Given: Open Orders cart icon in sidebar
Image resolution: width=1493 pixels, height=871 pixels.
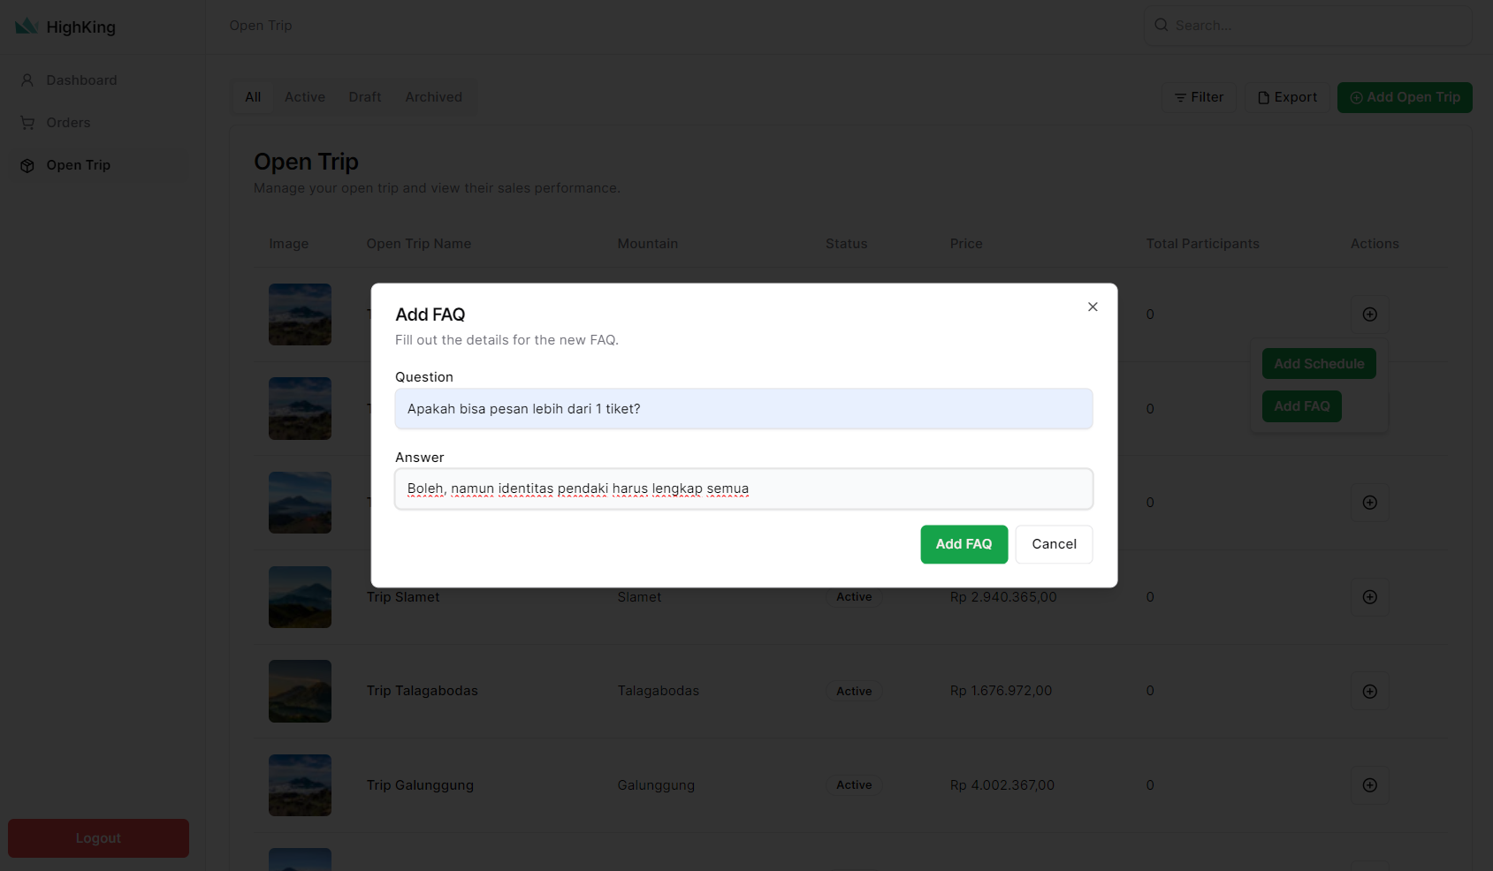Looking at the screenshot, I should click(27, 123).
